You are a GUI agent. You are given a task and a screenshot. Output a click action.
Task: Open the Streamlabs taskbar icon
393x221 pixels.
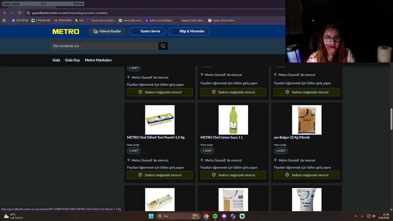242,216
